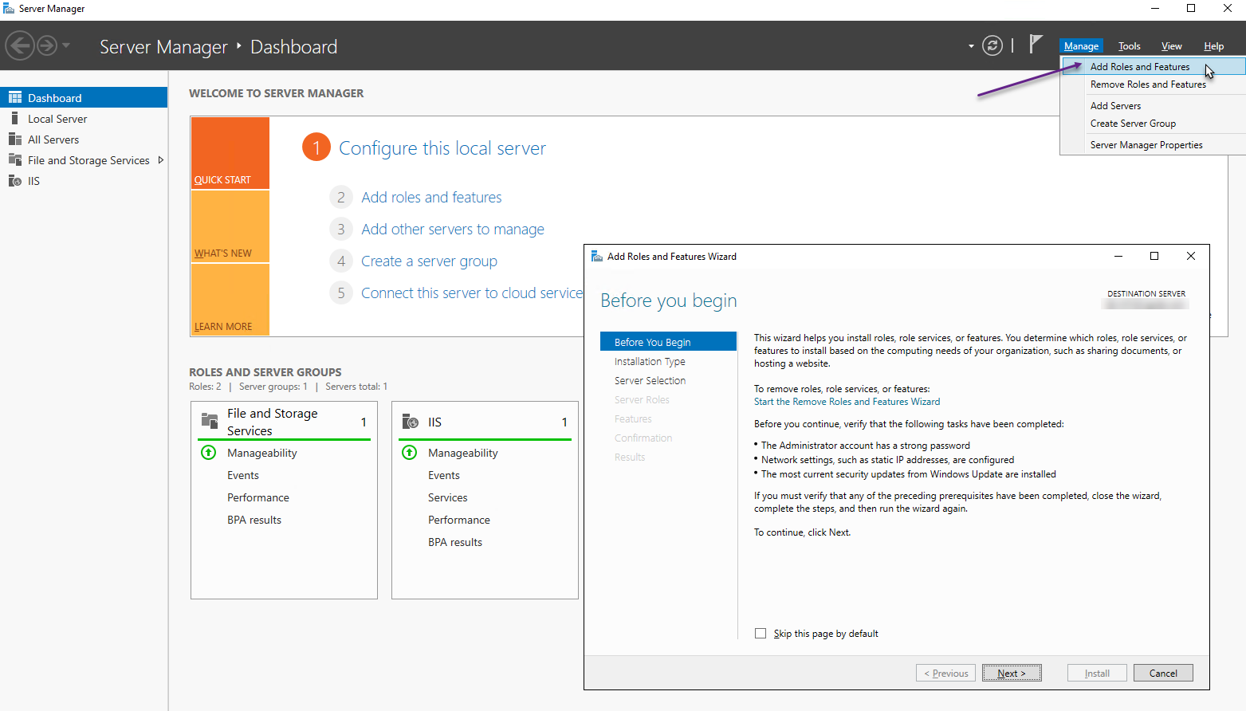Image resolution: width=1246 pixels, height=711 pixels.
Task: Select Add Servers from Manage menu
Action: click(x=1153, y=106)
